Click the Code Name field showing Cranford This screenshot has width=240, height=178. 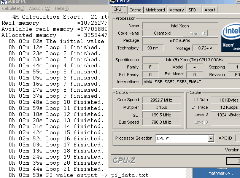point(162,33)
